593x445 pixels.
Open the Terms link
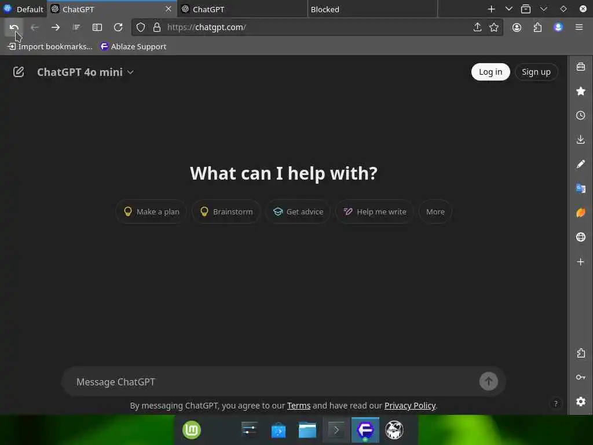pyautogui.click(x=298, y=405)
